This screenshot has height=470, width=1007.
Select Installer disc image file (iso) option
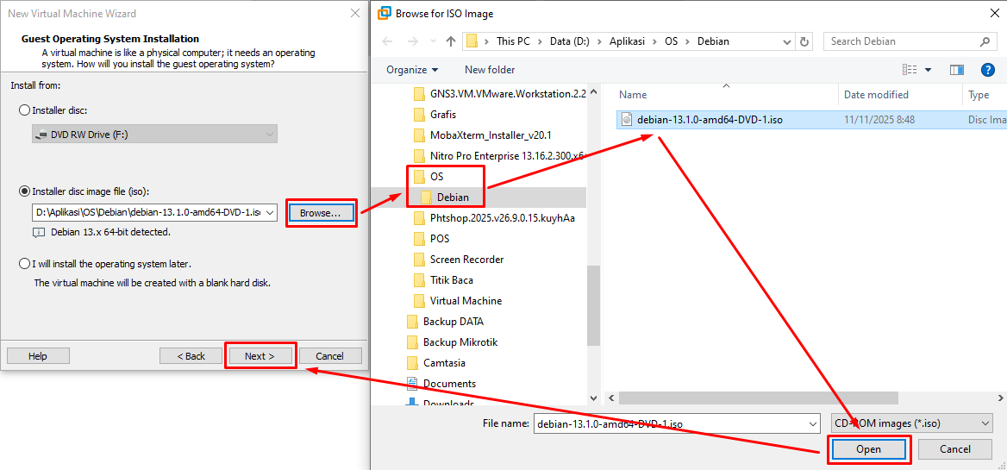point(24,191)
